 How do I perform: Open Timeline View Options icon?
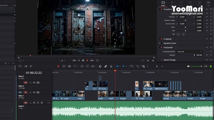point(20,66)
